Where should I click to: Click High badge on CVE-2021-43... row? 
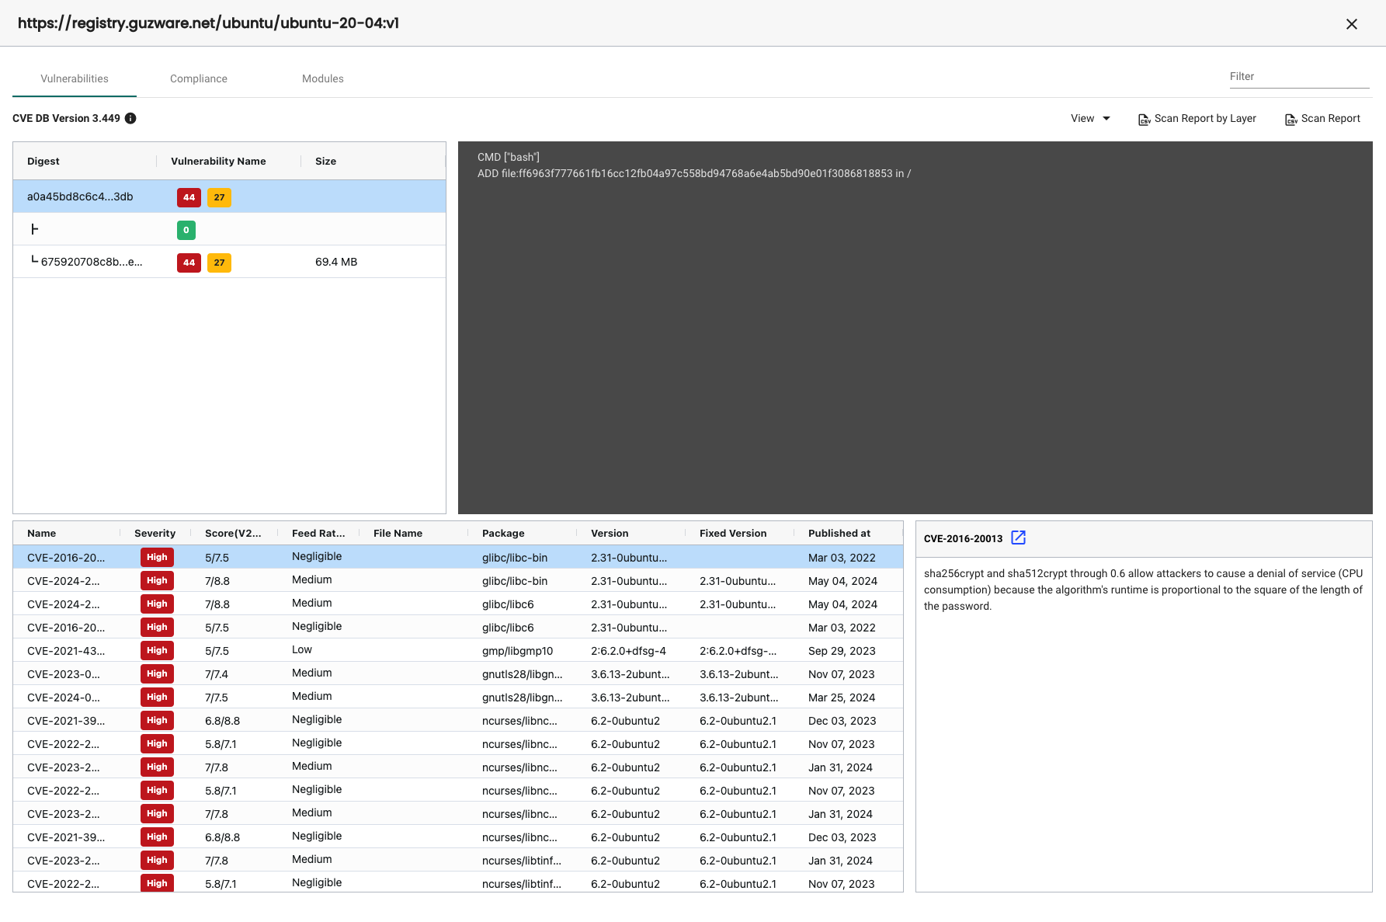click(157, 650)
